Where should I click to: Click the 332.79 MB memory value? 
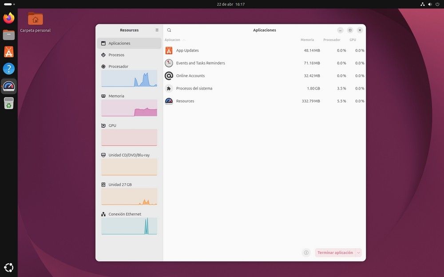tap(311, 101)
